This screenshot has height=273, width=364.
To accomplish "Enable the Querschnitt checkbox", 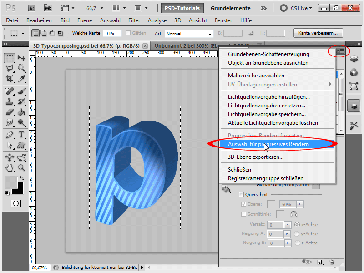I will click(x=242, y=195).
